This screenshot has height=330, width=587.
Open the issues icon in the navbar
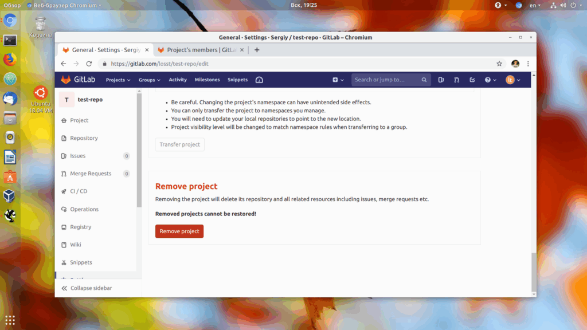click(x=441, y=80)
